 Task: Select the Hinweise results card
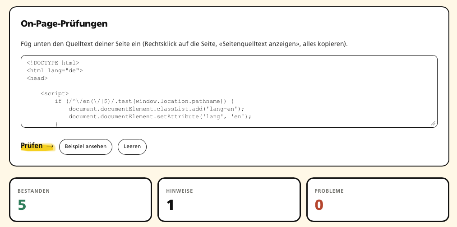click(x=229, y=199)
